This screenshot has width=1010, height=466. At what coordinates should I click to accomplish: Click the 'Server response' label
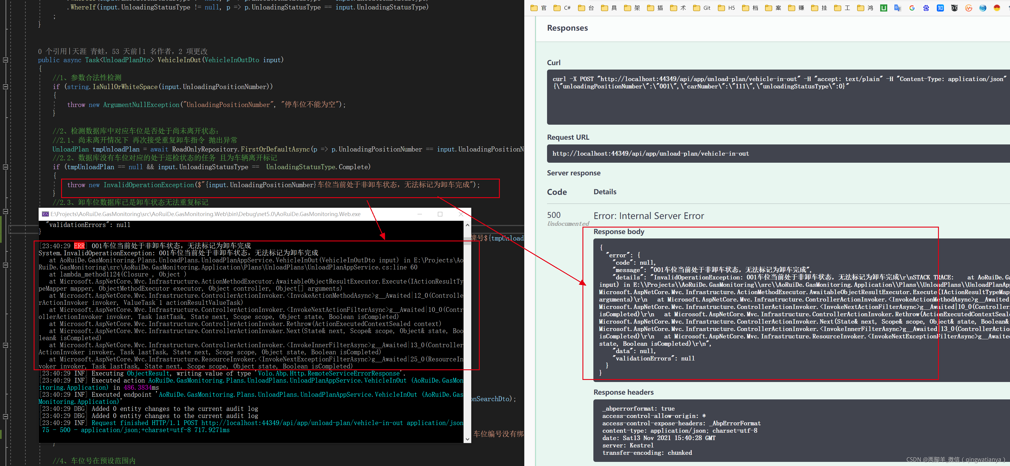coord(574,173)
